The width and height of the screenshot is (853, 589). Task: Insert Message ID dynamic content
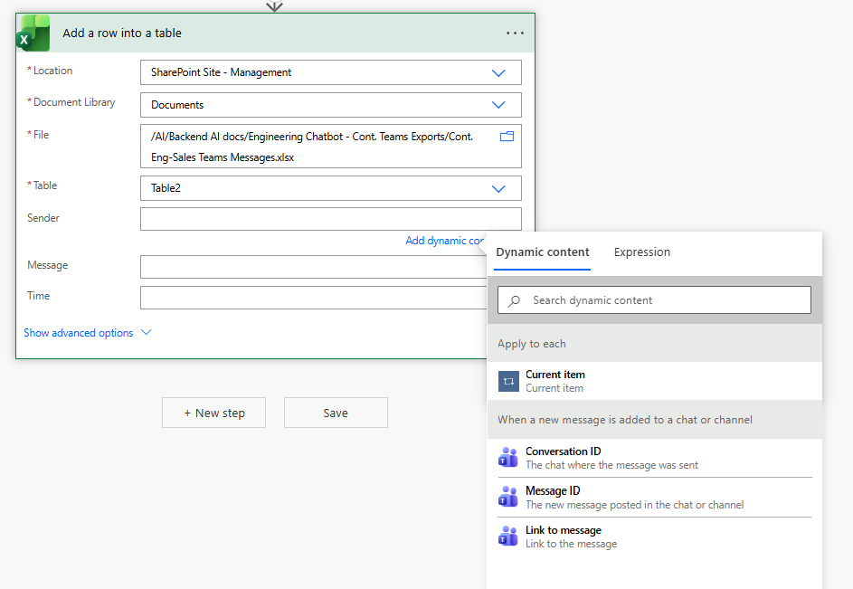click(x=654, y=497)
